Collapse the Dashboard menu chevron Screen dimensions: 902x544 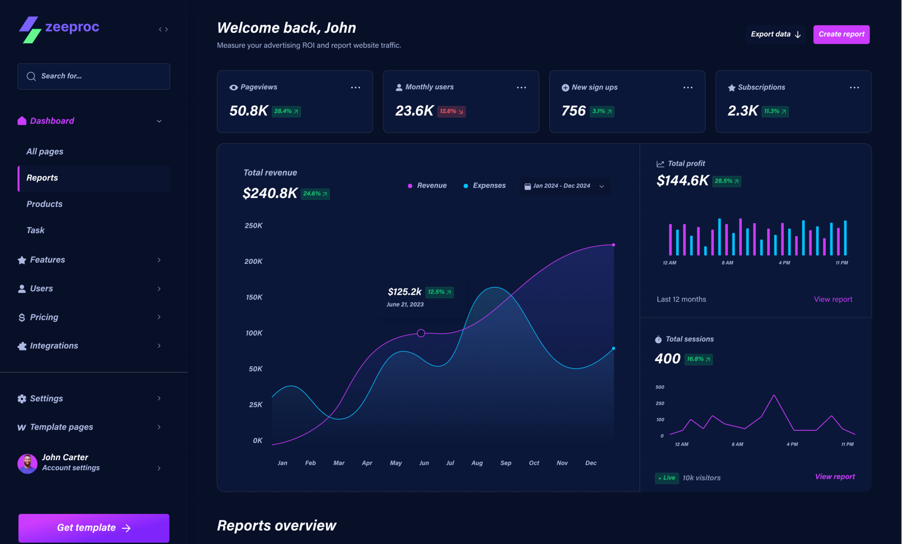click(159, 121)
